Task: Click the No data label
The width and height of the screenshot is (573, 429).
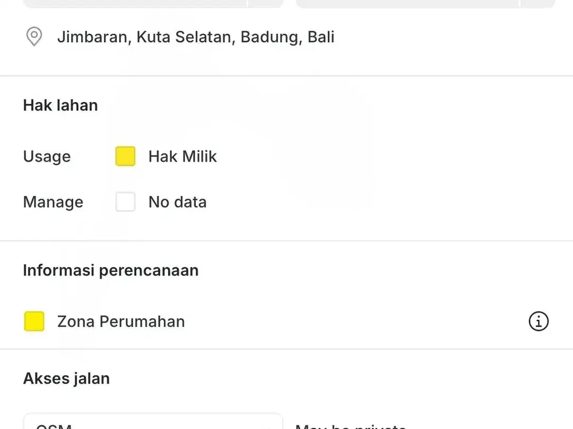Action: [177, 202]
